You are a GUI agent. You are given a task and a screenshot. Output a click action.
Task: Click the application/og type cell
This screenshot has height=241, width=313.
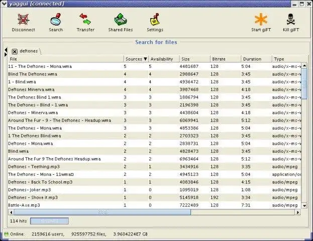287,174
